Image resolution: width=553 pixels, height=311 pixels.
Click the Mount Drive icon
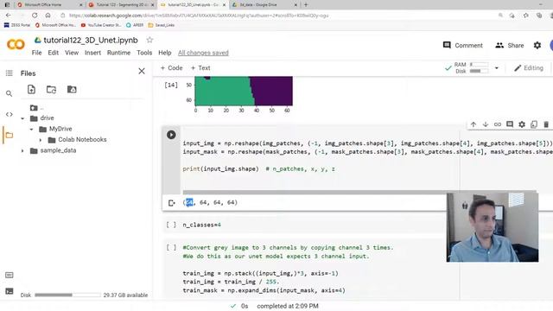tap(72, 89)
